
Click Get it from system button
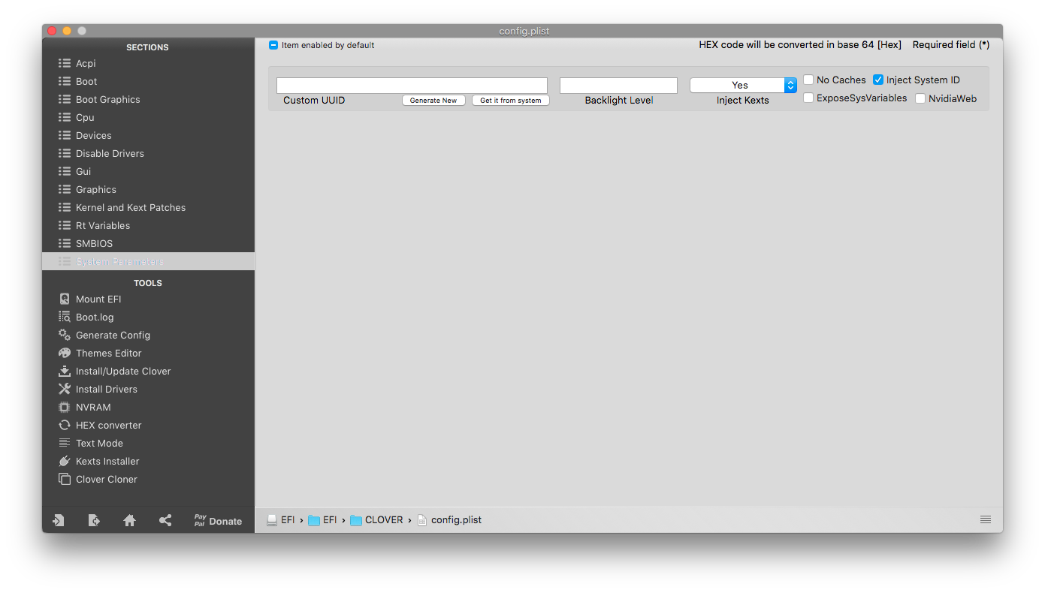pyautogui.click(x=511, y=100)
